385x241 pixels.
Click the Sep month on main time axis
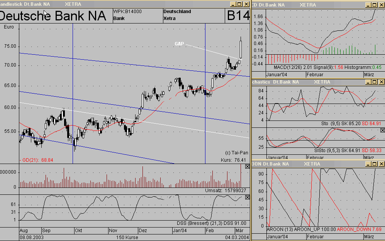click(46, 231)
